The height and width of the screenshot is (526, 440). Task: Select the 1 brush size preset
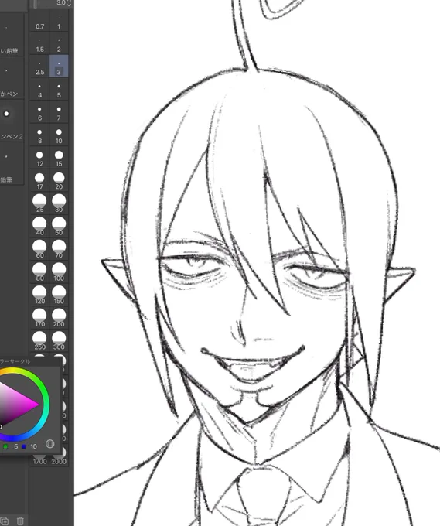(59, 22)
